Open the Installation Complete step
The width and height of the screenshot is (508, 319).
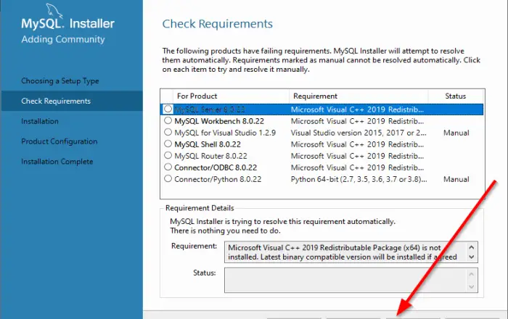pyautogui.click(x=57, y=162)
